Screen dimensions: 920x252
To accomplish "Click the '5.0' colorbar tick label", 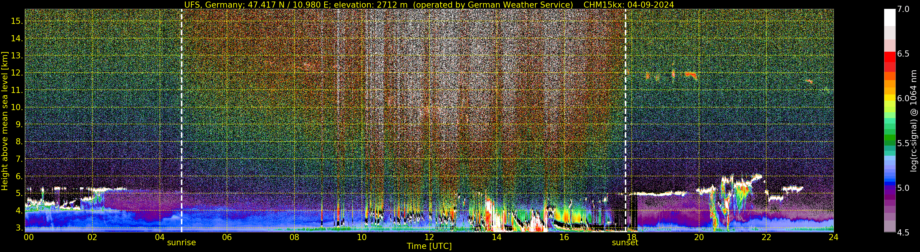I will (x=903, y=188).
